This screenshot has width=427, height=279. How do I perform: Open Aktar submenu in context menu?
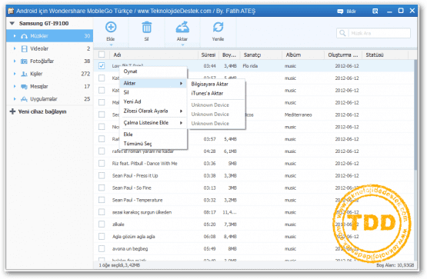click(x=153, y=83)
